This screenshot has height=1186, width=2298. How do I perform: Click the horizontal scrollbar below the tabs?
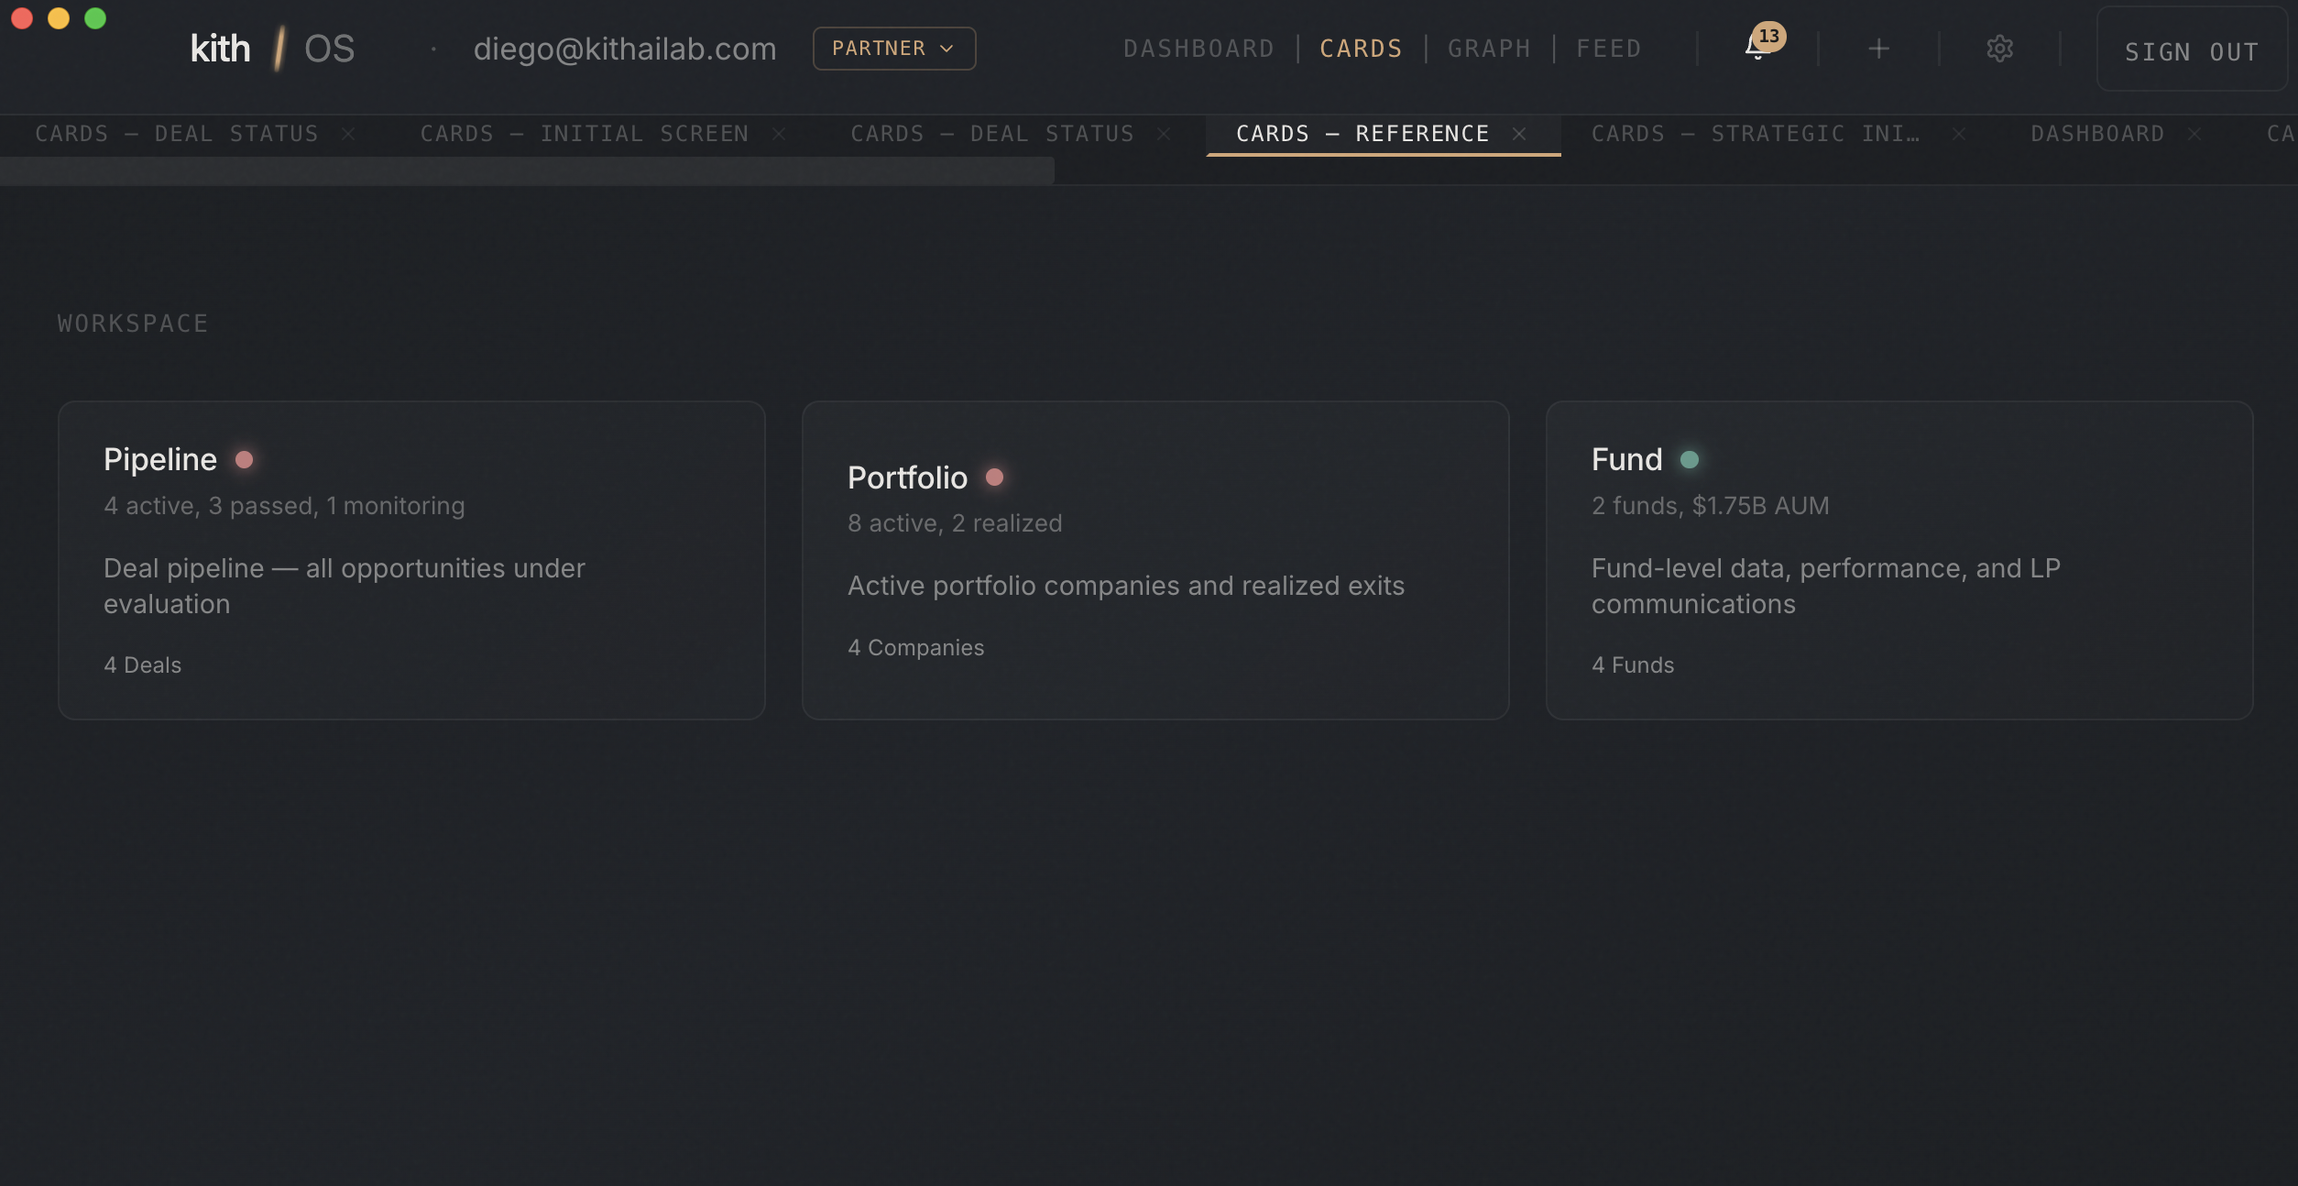click(527, 170)
